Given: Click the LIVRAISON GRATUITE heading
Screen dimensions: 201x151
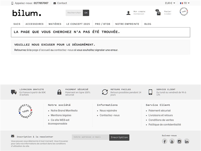Looking at the screenshot, I should [32, 89].
